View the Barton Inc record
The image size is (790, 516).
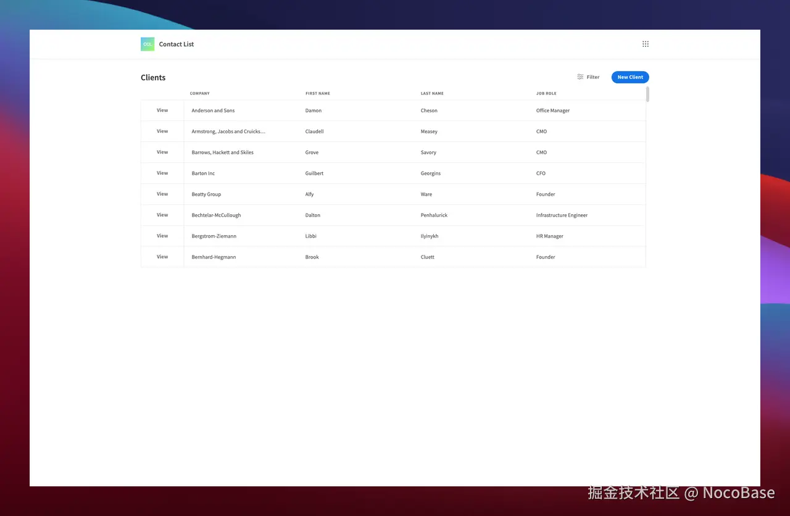point(162,173)
